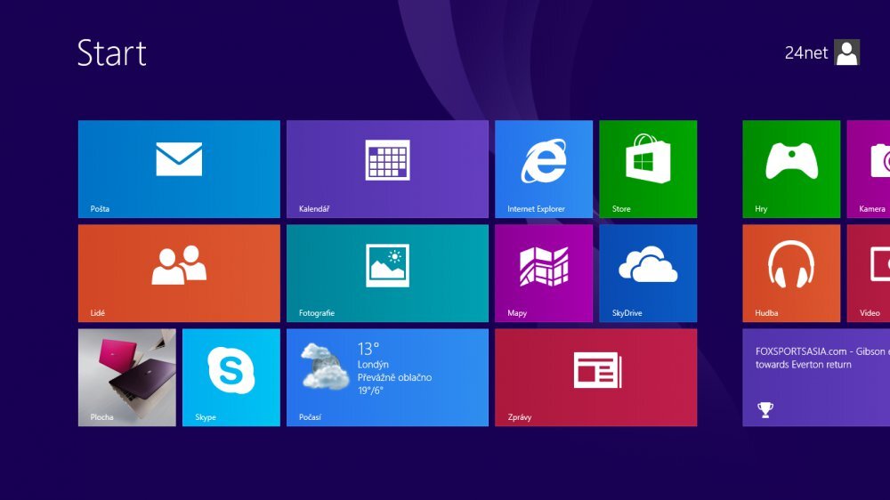Screen dimensions: 890x500
Task: Open the Lidé people tile
Action: [x=179, y=273]
